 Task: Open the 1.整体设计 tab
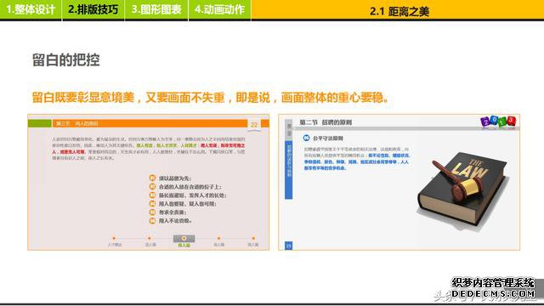(x=31, y=9)
